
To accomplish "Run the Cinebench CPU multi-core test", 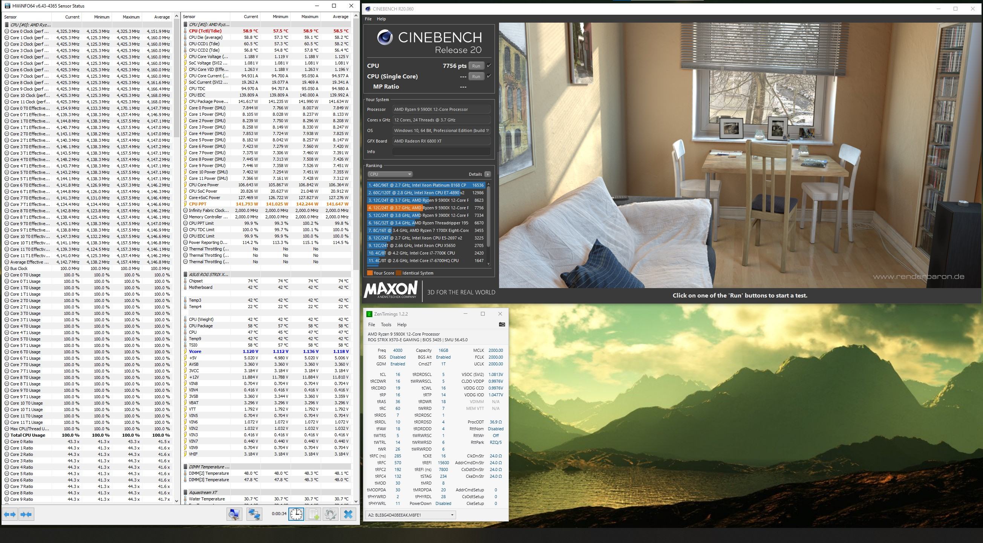I will pyautogui.click(x=476, y=66).
